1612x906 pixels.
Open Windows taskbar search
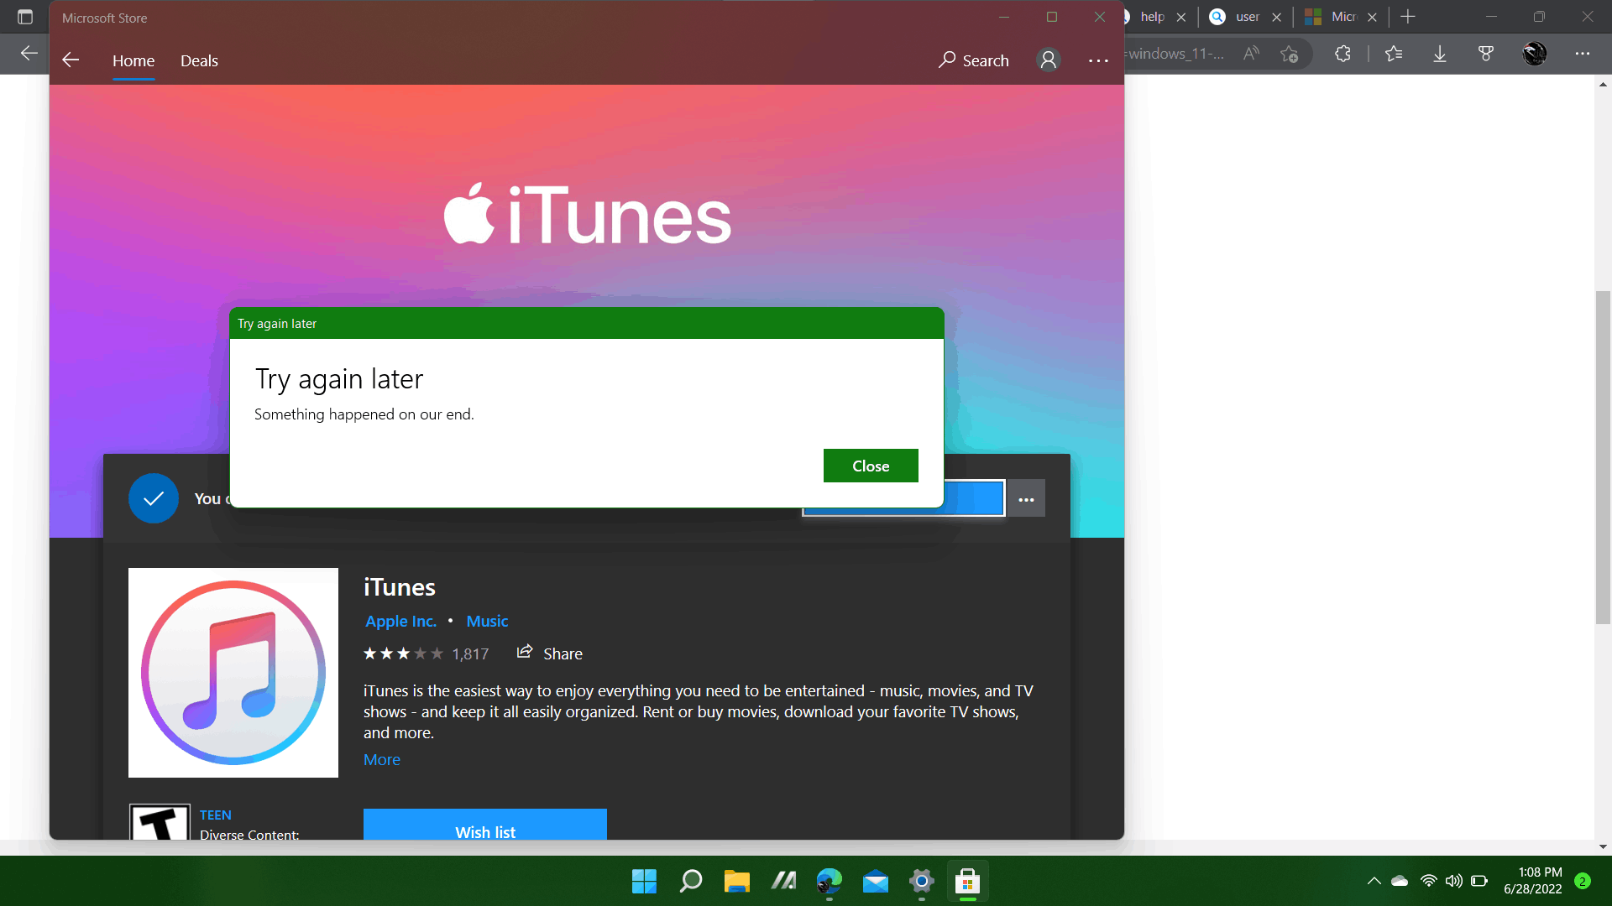(x=690, y=881)
